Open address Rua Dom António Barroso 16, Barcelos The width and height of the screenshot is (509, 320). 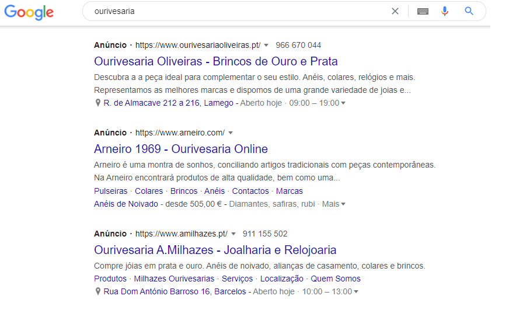point(175,291)
